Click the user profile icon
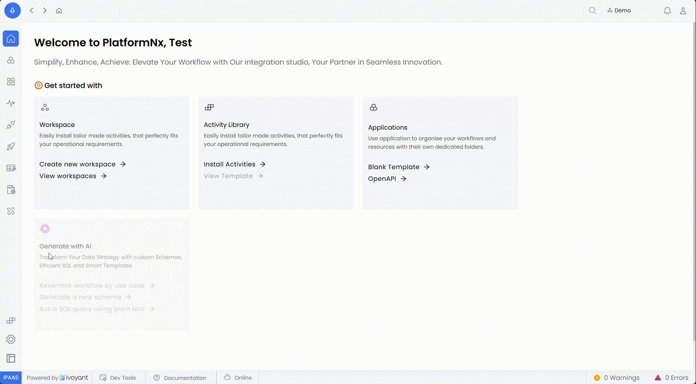696x384 pixels. click(683, 11)
